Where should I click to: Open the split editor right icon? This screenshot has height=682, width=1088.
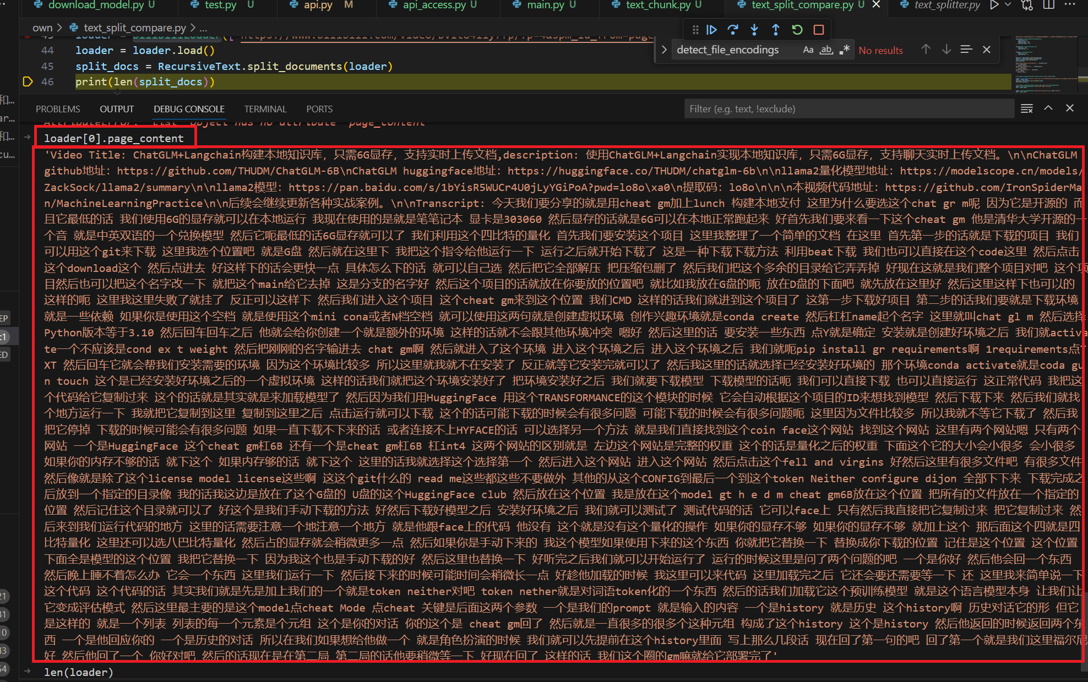(x=1049, y=5)
